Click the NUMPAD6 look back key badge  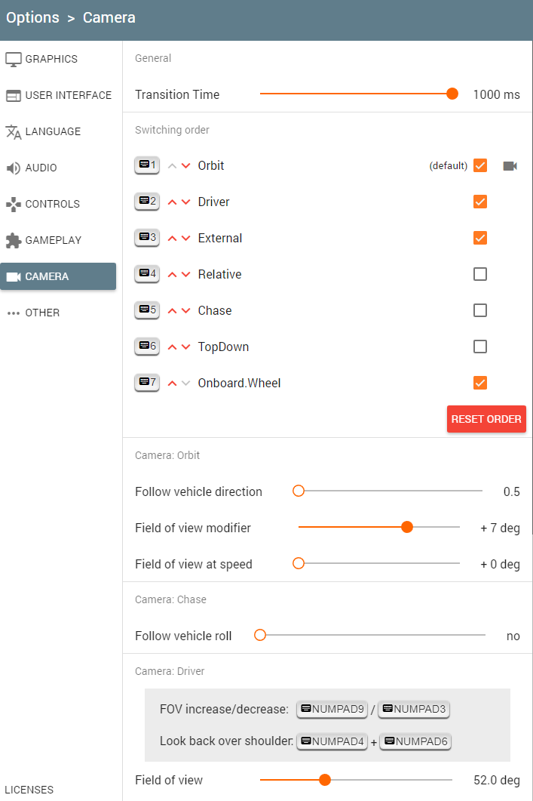point(415,741)
